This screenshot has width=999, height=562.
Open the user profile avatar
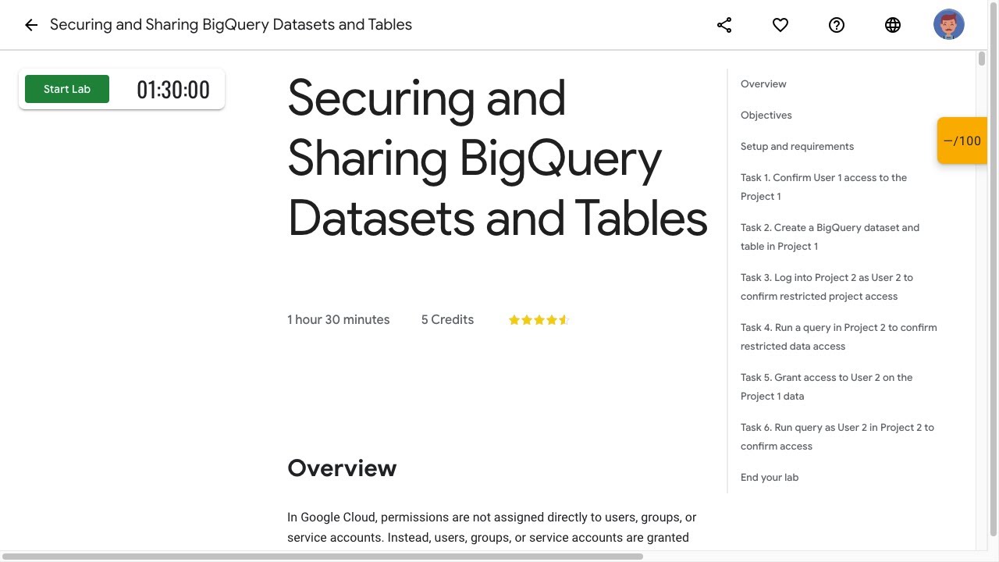click(x=949, y=25)
